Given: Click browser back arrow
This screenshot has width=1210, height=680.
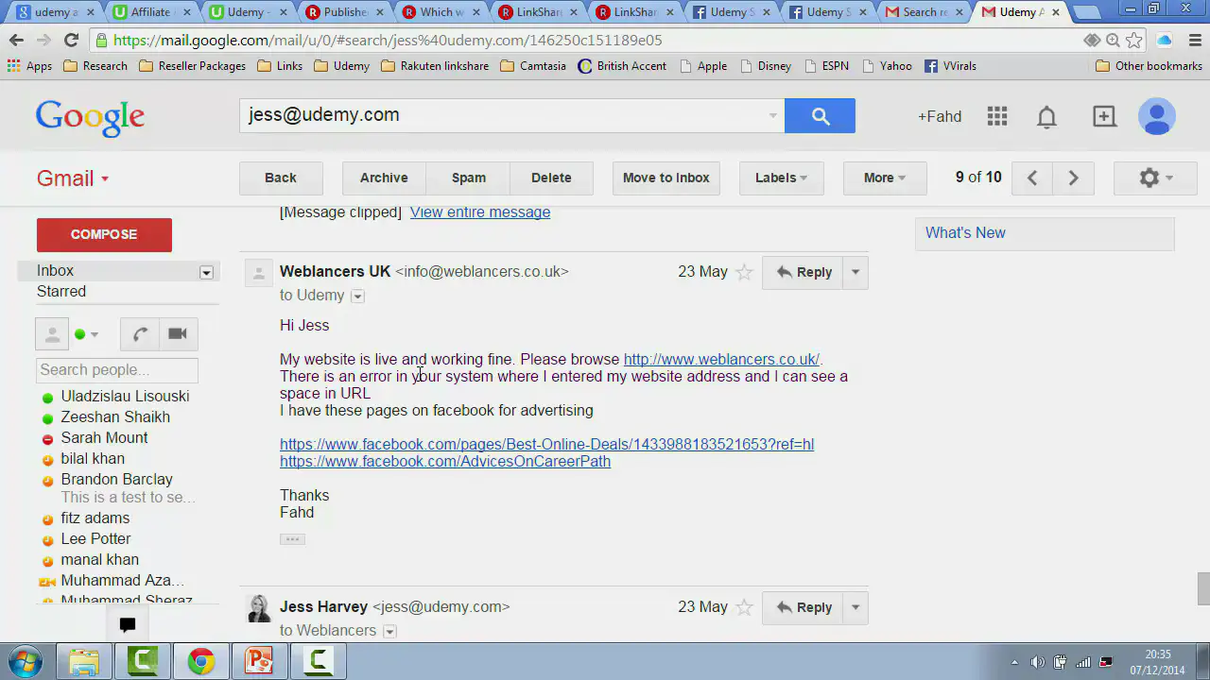Looking at the screenshot, I should (x=16, y=40).
